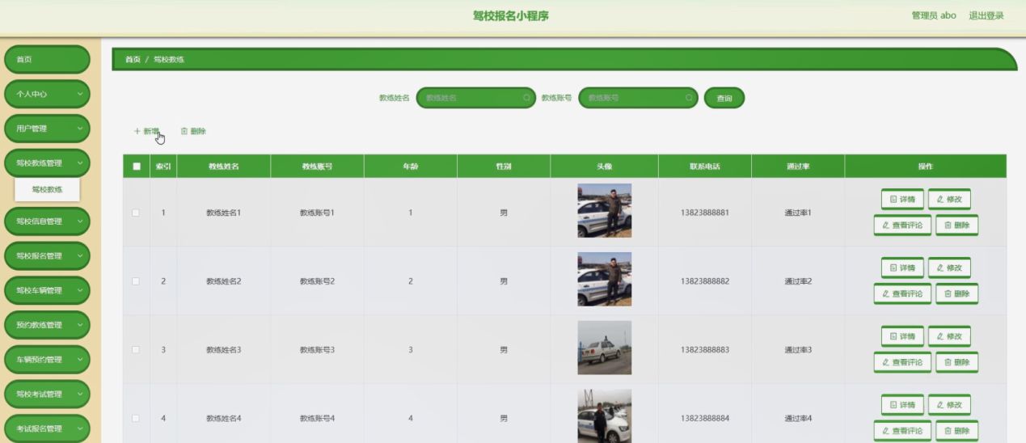Focus the 教练姓名 input field
Screen dimensions: 1026x443
click(475, 98)
